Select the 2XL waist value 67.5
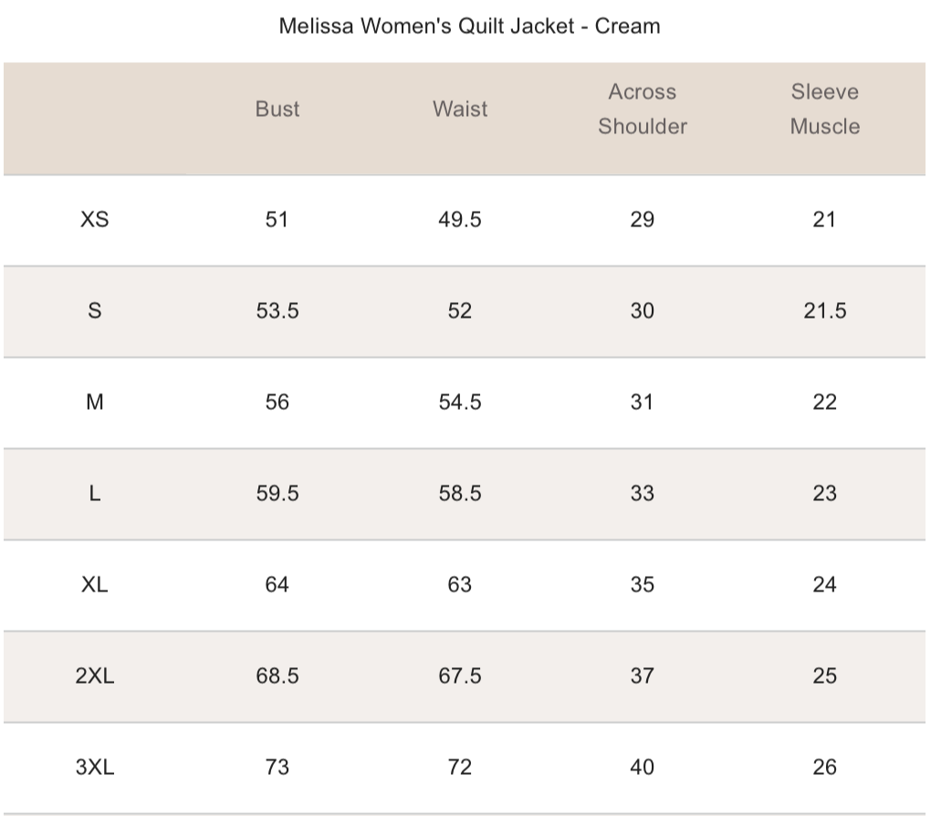Screen dimensions: 931x816 point(460,676)
